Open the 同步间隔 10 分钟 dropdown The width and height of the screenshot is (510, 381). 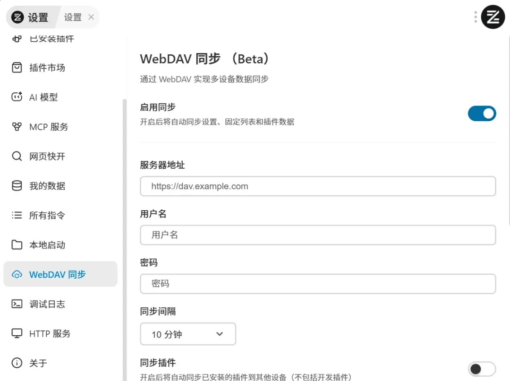click(188, 334)
